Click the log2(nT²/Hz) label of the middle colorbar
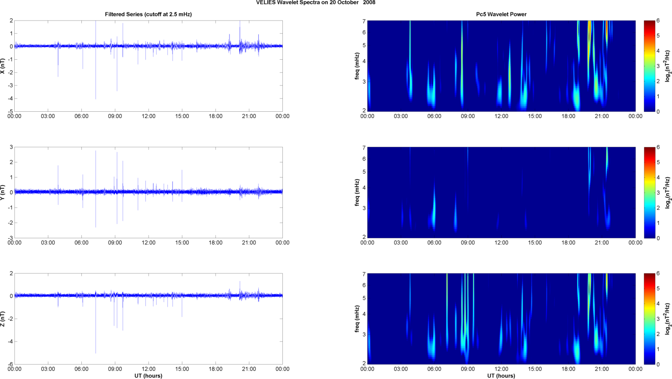This screenshot has width=672, height=379. (668, 192)
